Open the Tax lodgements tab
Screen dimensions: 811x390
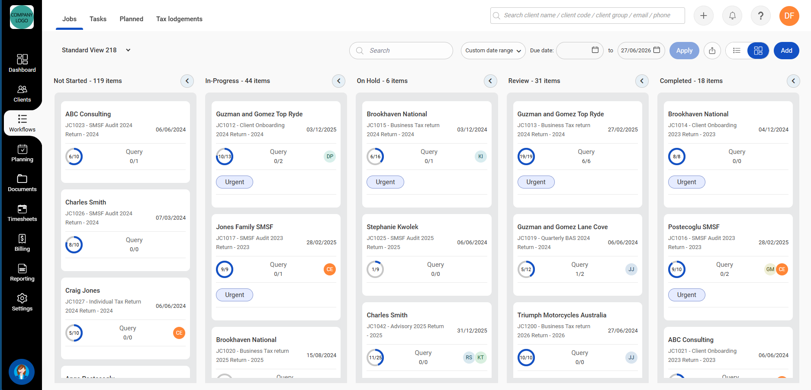(x=179, y=19)
